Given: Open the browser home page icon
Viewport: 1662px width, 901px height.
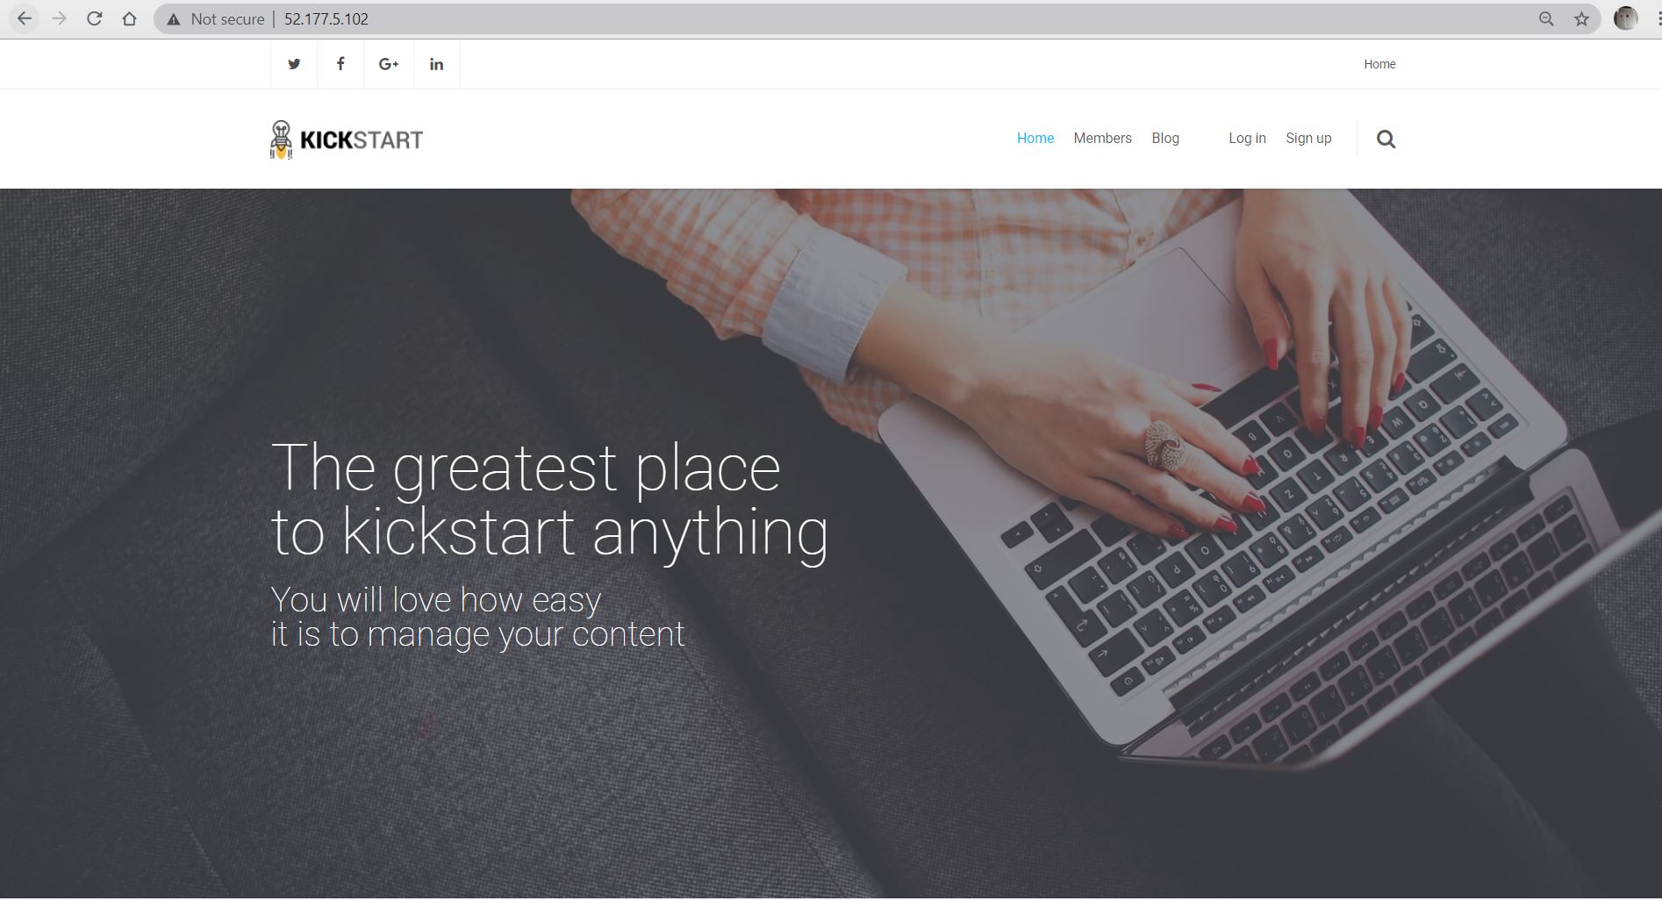Looking at the screenshot, I should (x=129, y=18).
